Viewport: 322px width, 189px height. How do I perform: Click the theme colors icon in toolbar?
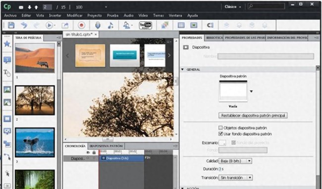click(x=165, y=25)
